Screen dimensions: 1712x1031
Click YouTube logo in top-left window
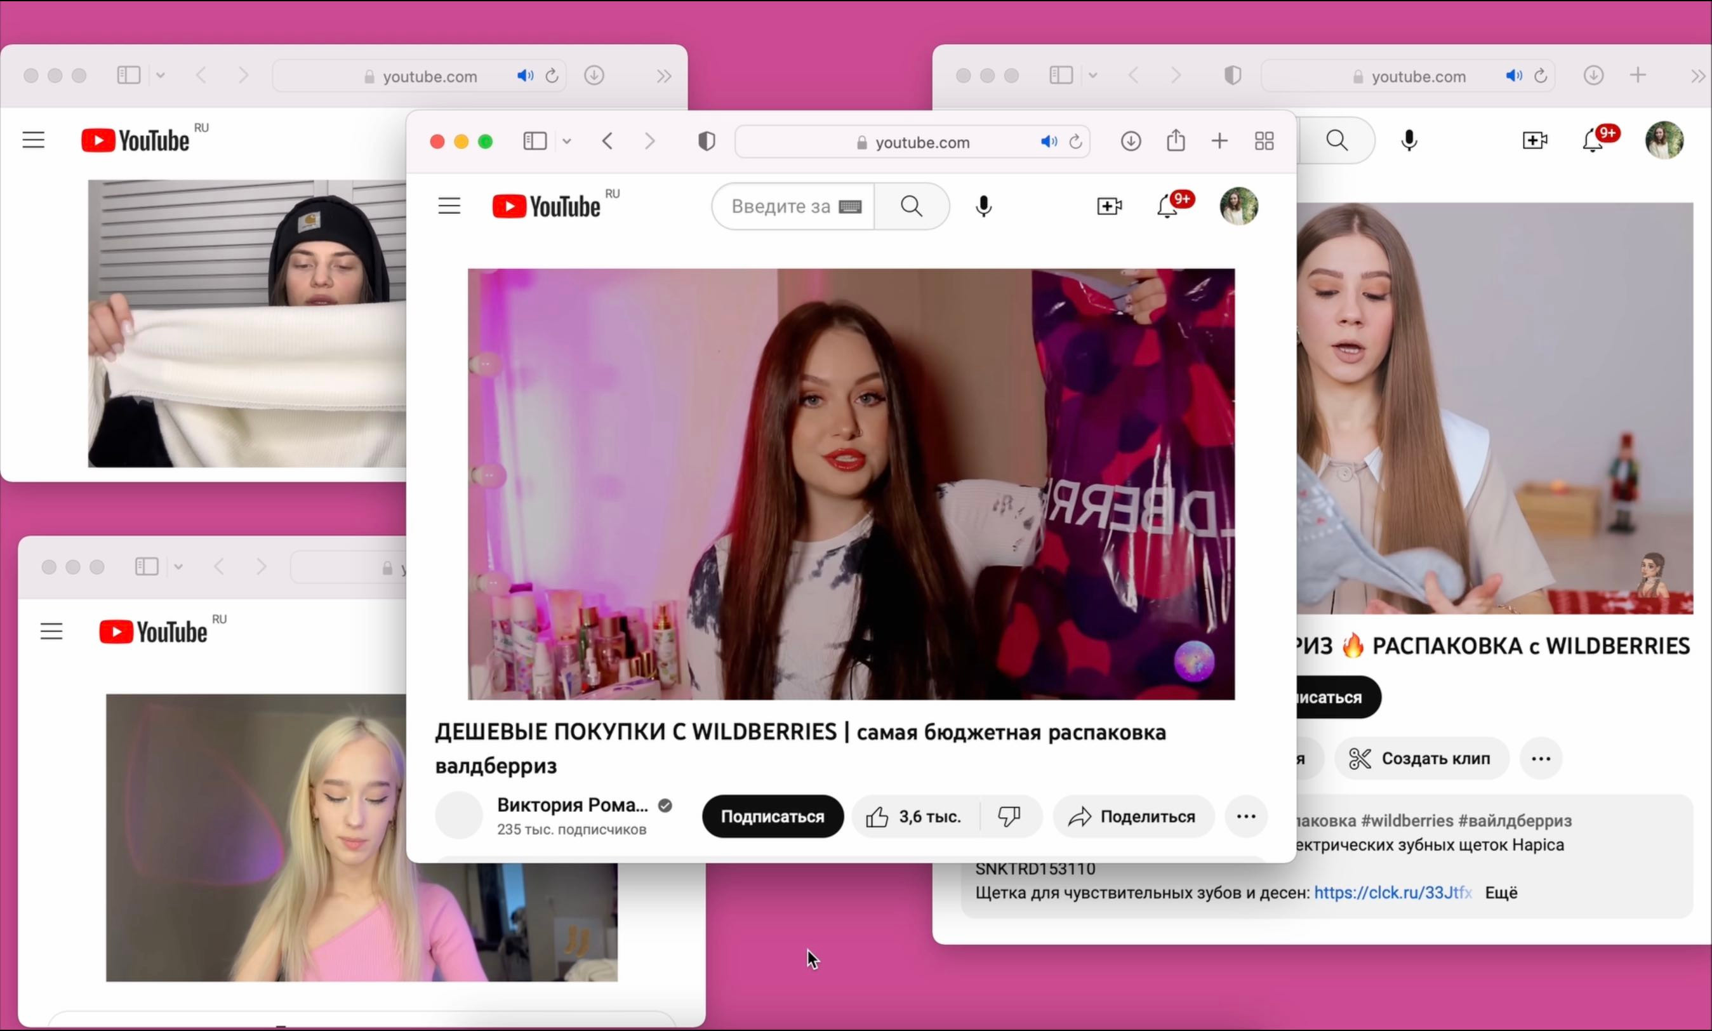coord(135,140)
